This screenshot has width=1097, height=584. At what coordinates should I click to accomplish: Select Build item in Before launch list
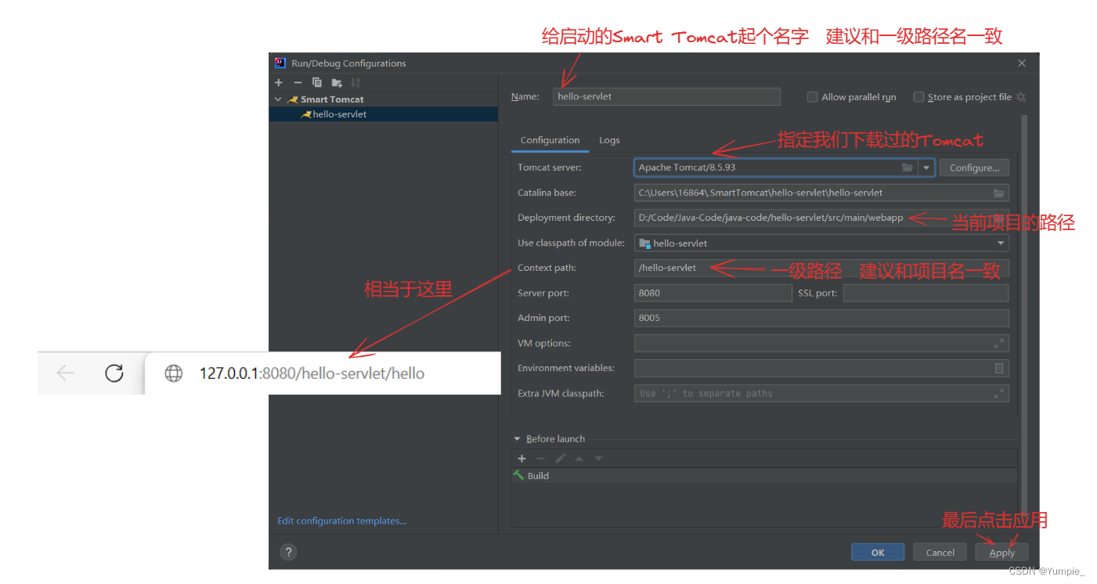[764, 476]
